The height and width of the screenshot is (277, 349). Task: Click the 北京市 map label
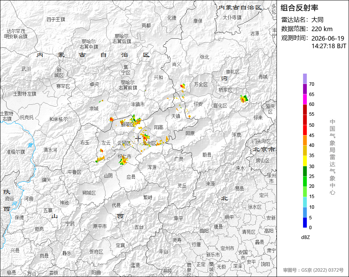[x=264, y=149]
